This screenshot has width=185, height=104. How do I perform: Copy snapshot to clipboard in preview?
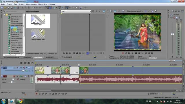tap(152, 11)
